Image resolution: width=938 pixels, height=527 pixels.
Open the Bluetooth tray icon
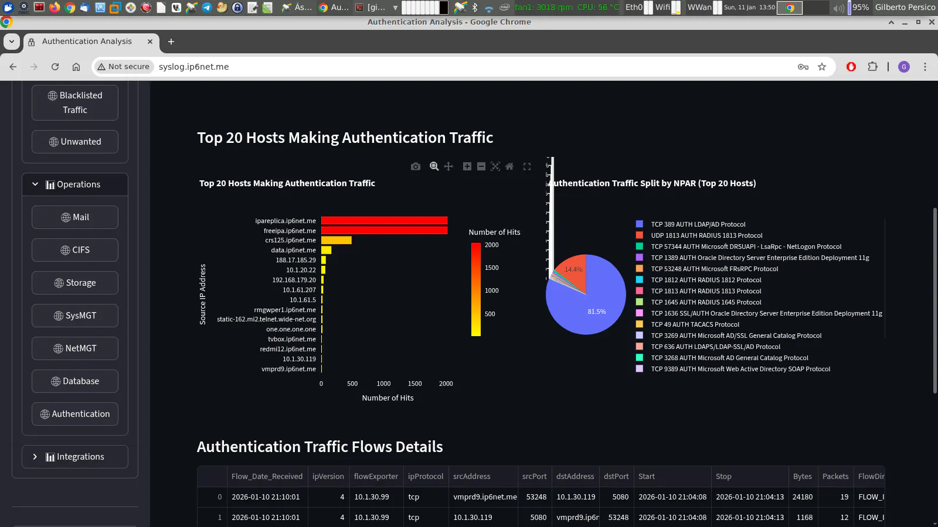click(x=475, y=7)
